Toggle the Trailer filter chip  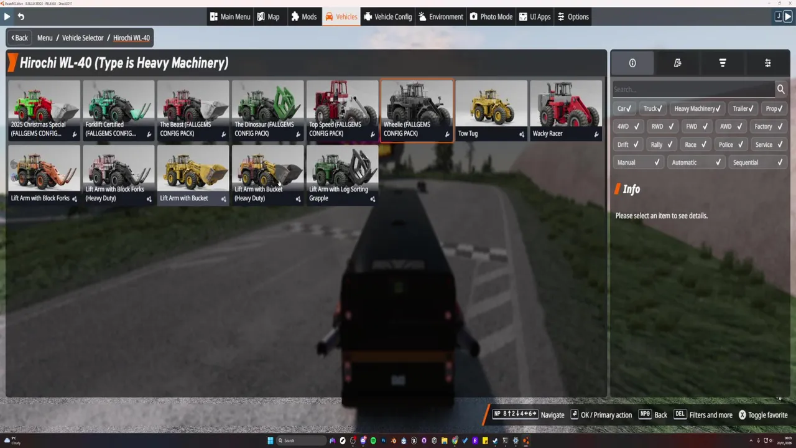point(743,108)
